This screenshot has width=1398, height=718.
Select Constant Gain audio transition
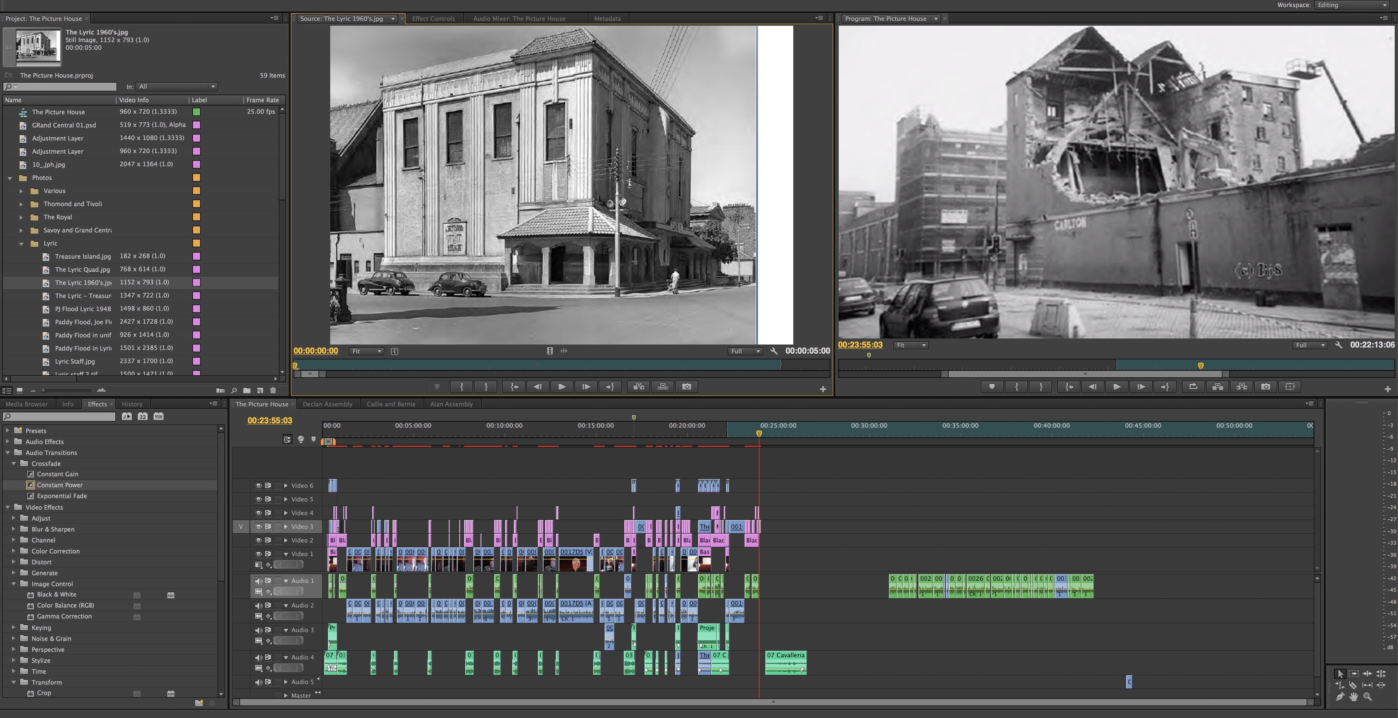58,474
